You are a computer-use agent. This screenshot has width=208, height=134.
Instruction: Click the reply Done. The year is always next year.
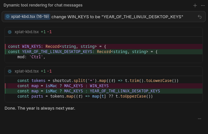pos(40,108)
